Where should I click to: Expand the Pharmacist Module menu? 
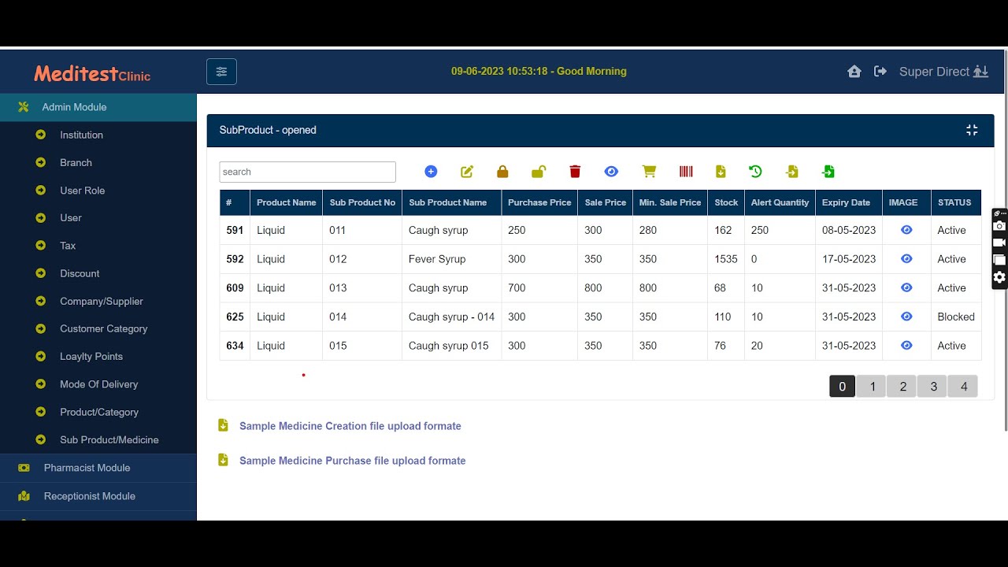tap(98, 468)
